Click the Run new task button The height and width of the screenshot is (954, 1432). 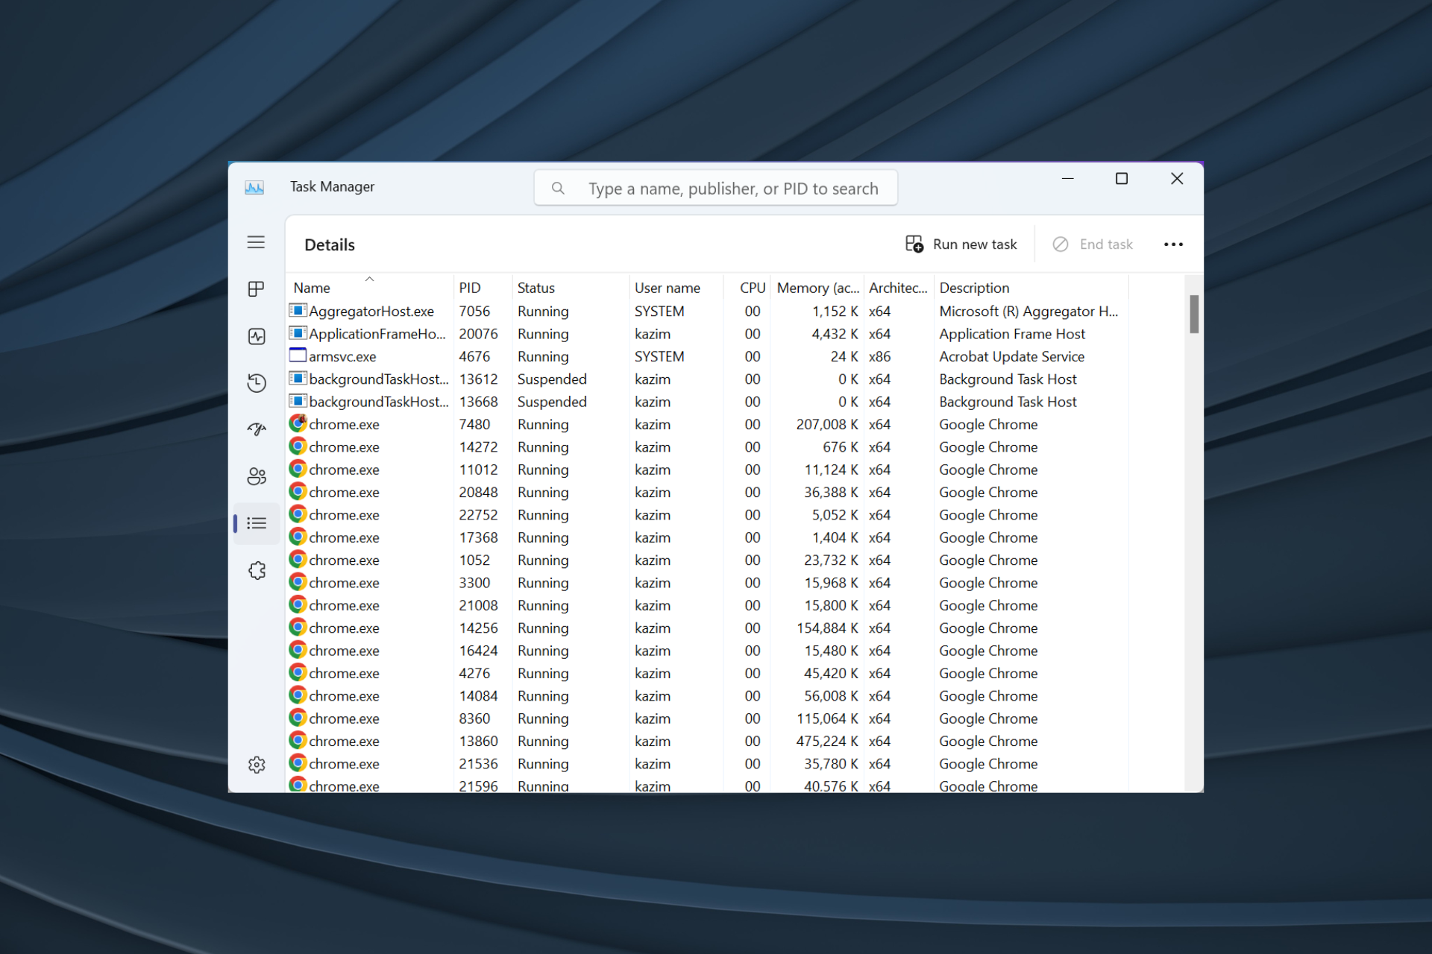[x=961, y=244]
